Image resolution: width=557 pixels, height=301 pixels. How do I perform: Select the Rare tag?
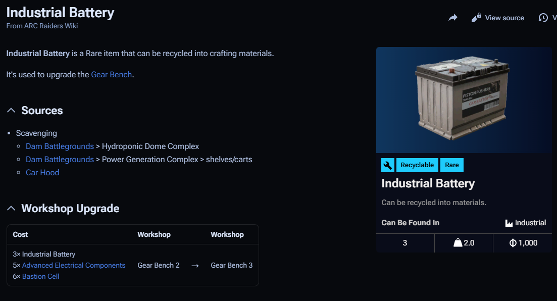[x=452, y=165]
